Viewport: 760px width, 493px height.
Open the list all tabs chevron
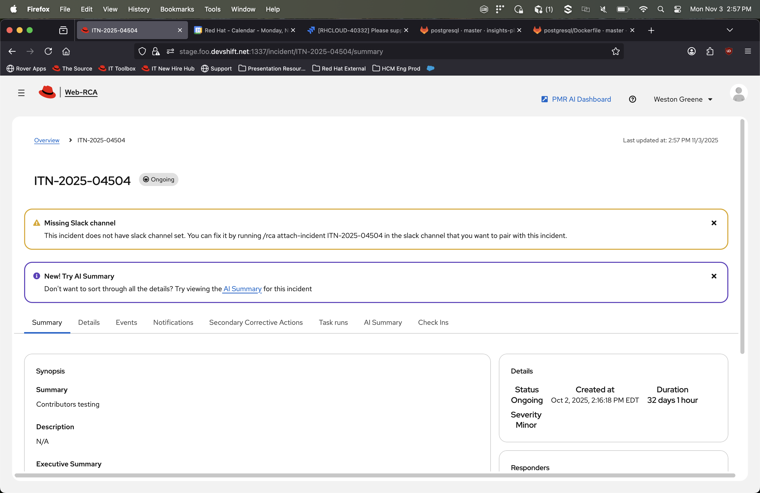tap(729, 30)
